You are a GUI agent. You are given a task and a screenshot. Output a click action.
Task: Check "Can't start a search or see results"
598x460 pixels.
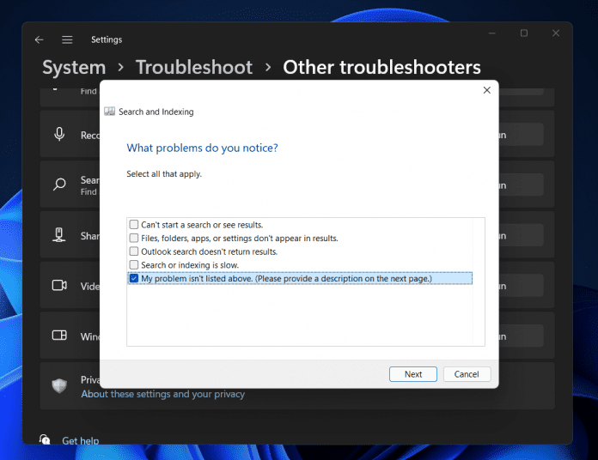tap(134, 225)
